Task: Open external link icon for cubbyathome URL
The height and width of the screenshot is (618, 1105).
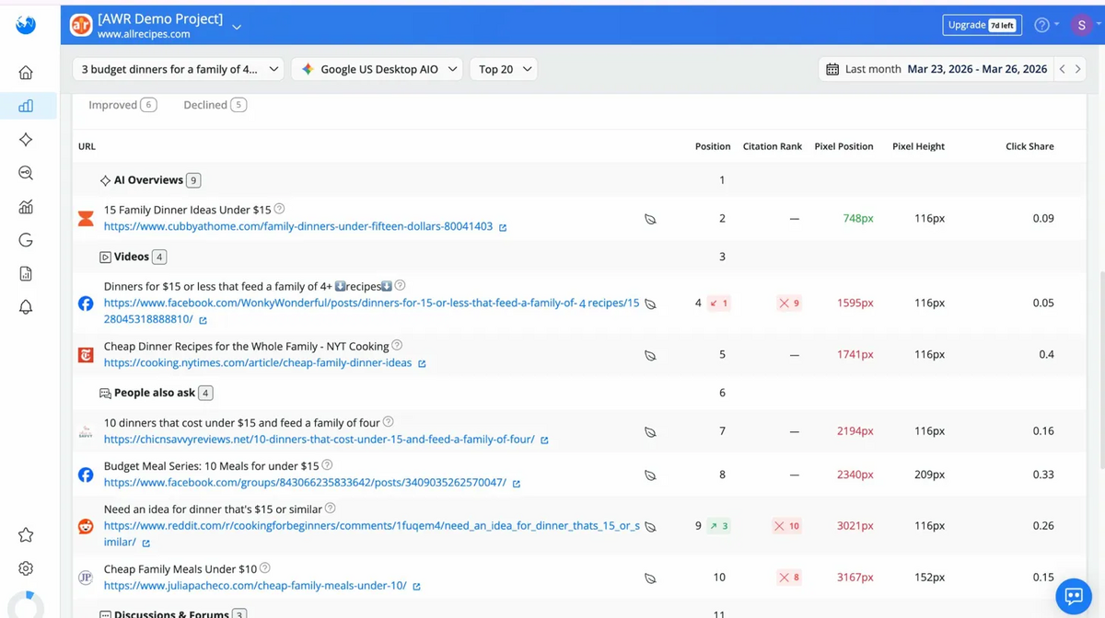Action: click(x=503, y=227)
